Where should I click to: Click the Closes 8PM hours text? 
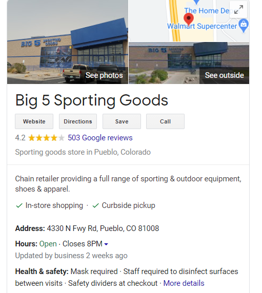pyautogui.click(x=82, y=244)
